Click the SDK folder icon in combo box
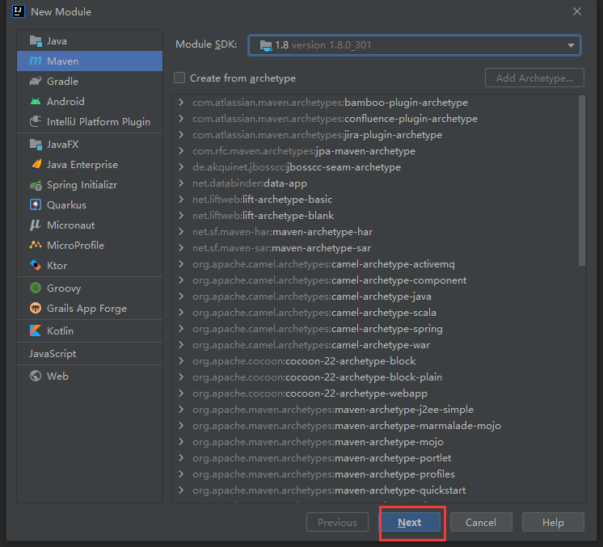603x547 pixels. click(x=266, y=45)
